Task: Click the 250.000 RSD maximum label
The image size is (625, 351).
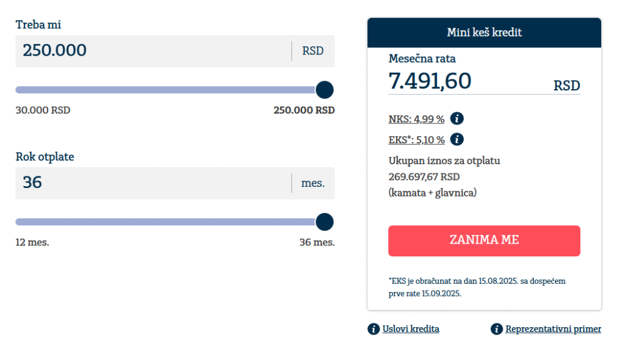Action: [304, 110]
